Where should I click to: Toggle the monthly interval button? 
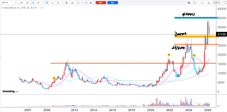[33, 3]
